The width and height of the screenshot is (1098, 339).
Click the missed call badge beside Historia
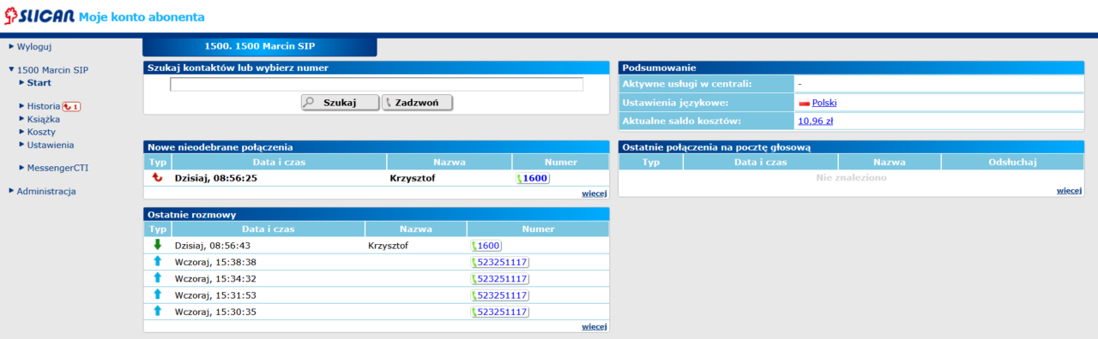(x=72, y=107)
